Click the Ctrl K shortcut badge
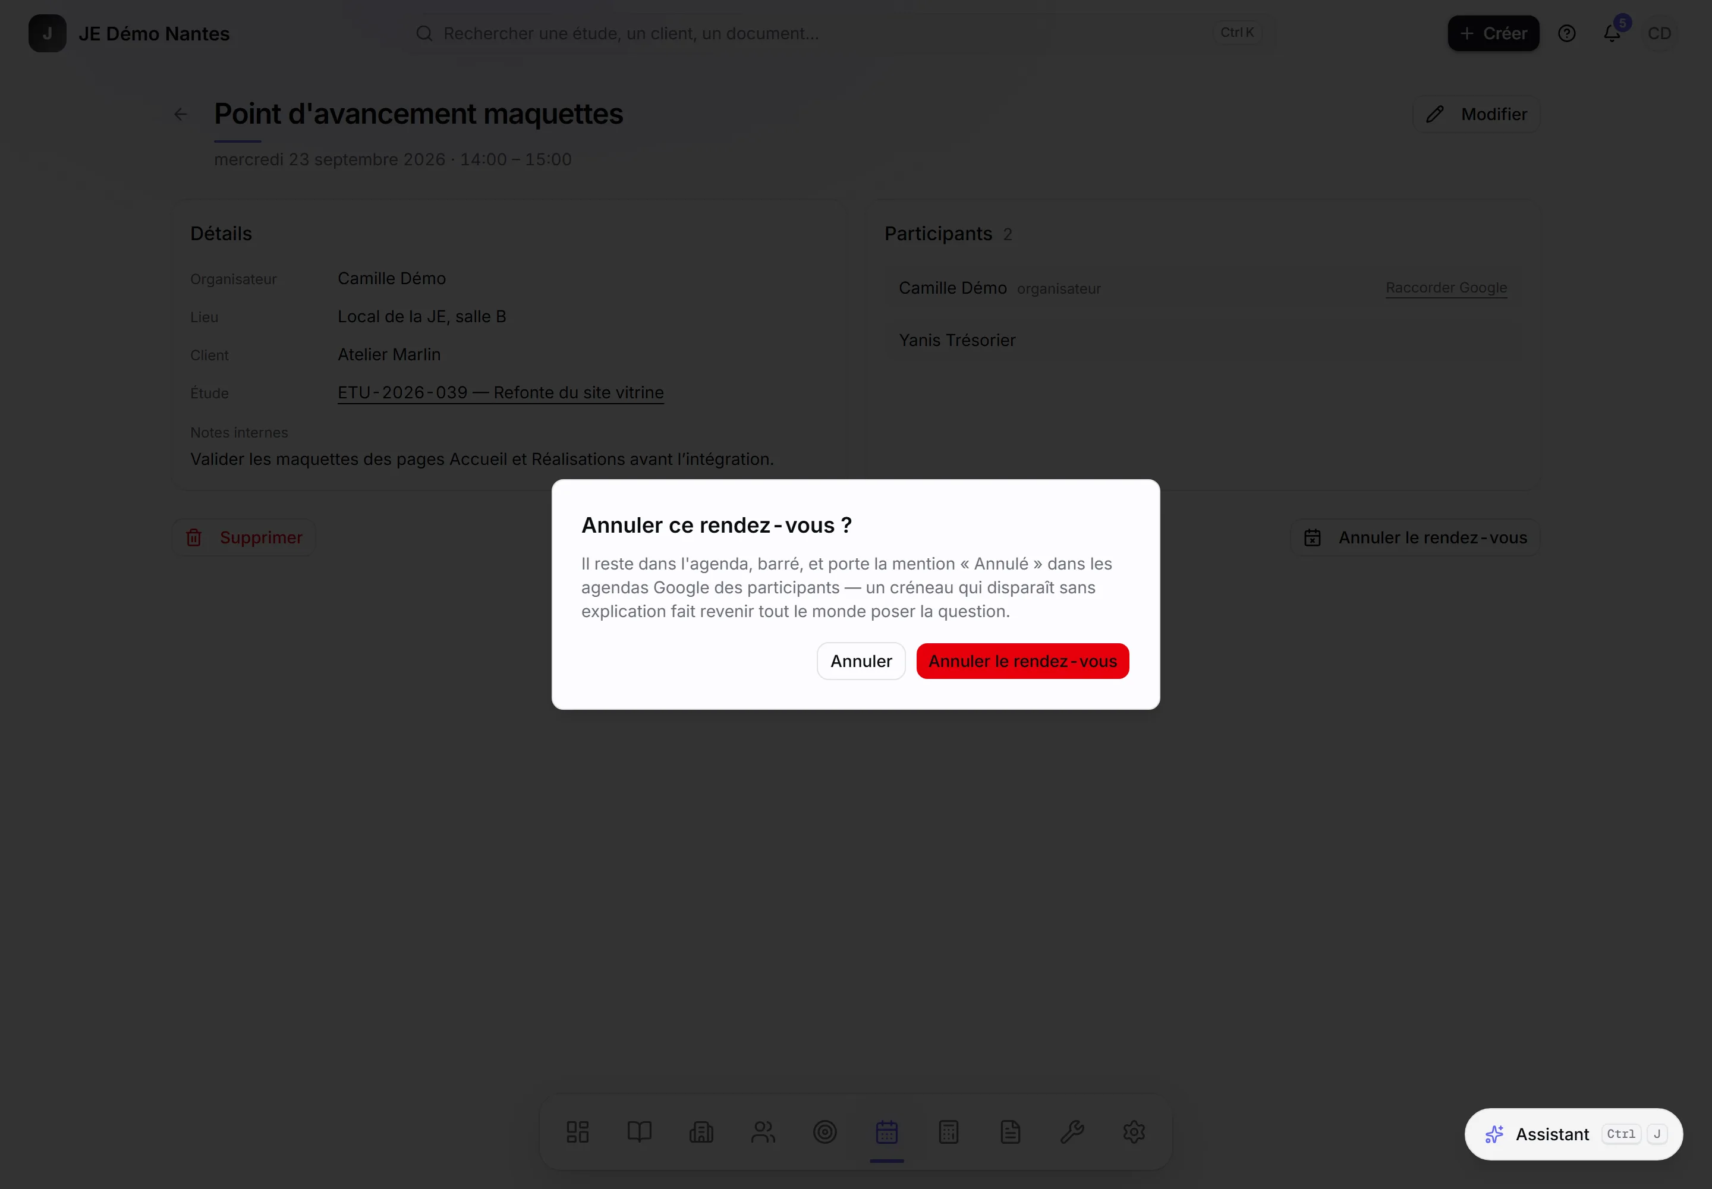1712x1189 pixels. pos(1236,33)
